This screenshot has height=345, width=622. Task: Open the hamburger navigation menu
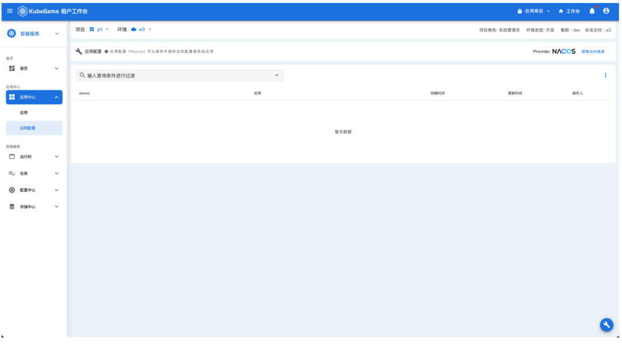(10, 11)
